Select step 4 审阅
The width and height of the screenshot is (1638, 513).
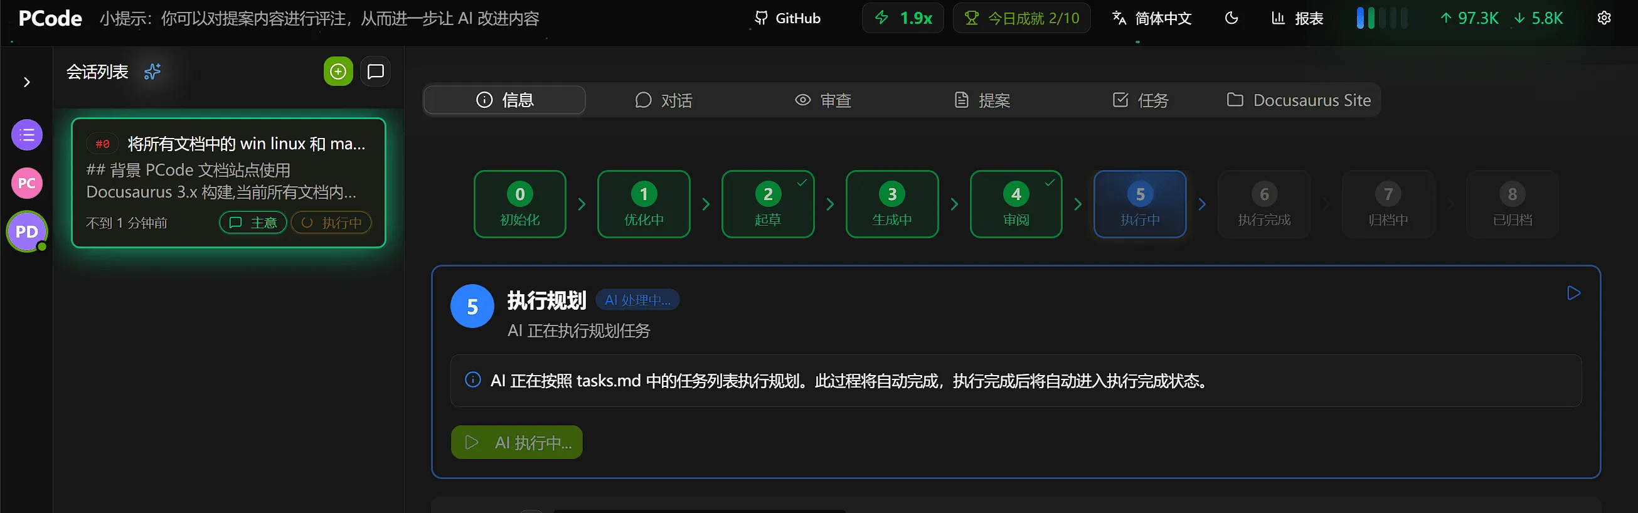(x=1016, y=204)
